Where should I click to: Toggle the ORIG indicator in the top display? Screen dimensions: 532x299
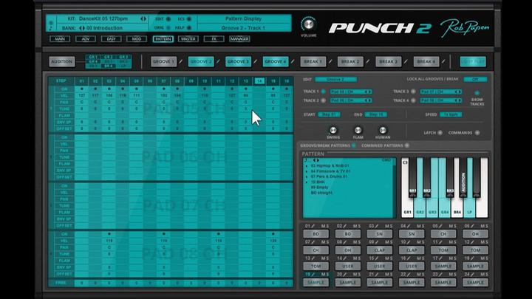pyautogui.click(x=168, y=28)
